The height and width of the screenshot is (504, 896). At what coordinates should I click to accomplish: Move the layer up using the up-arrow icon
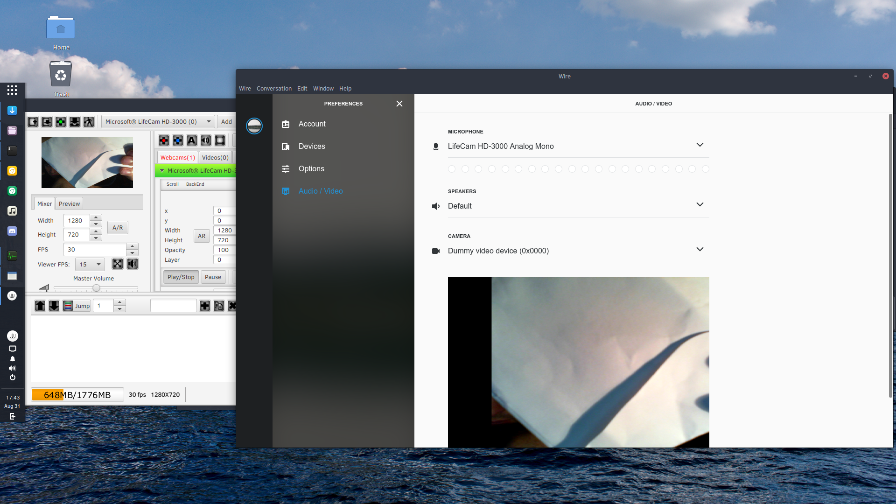tap(40, 306)
